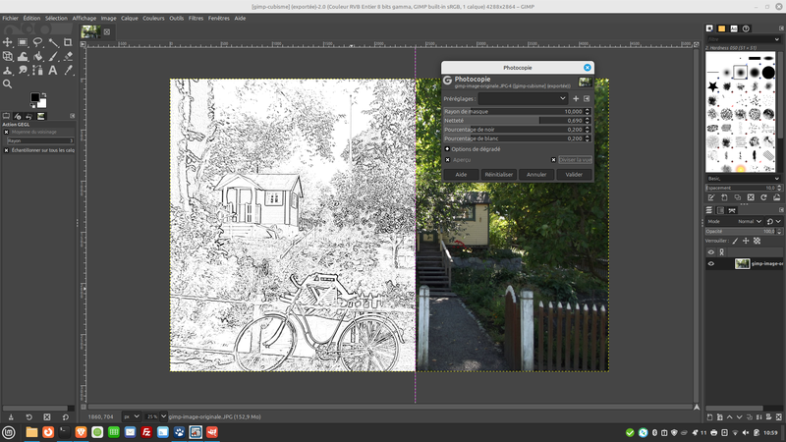786x442 pixels.
Task: Open the layer Mode dropdown
Action: click(749, 221)
